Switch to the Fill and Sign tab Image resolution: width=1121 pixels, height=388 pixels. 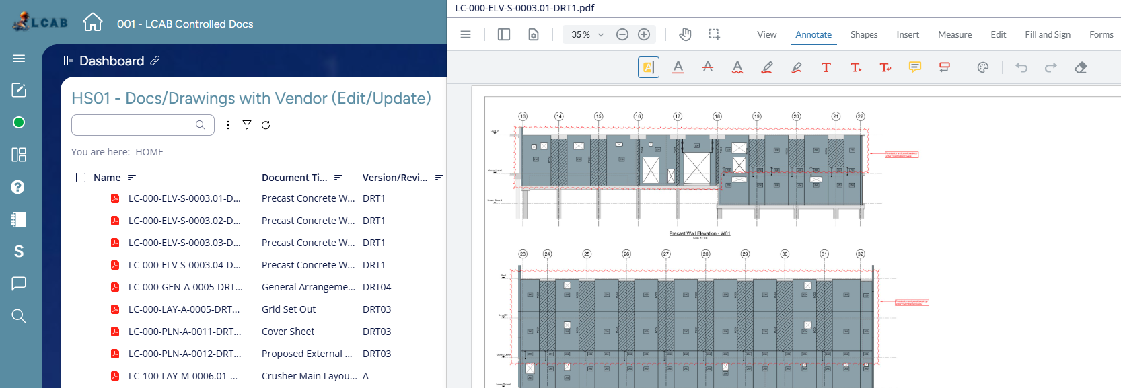[x=1048, y=34]
